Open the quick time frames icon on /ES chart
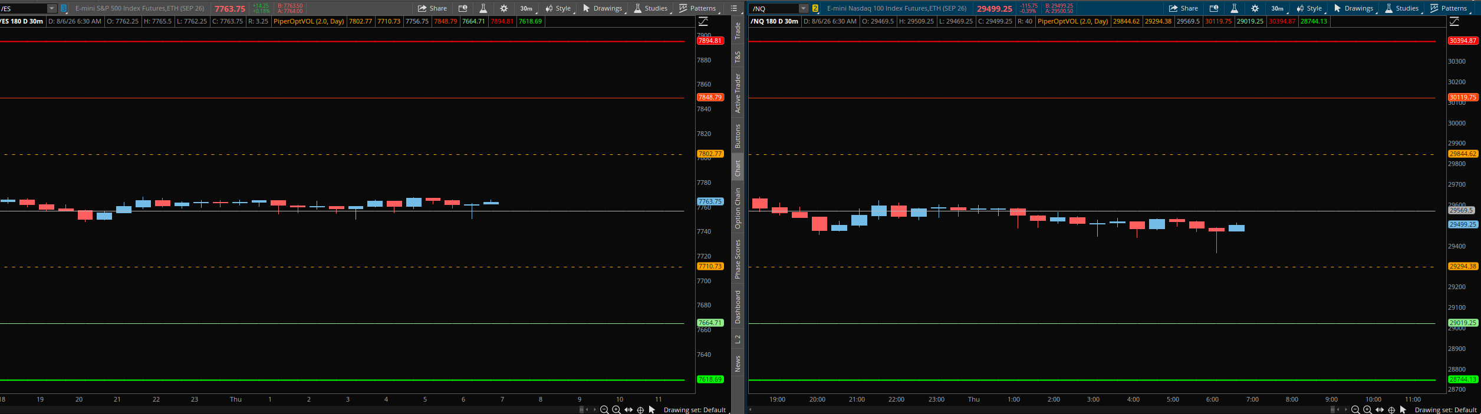 point(463,8)
